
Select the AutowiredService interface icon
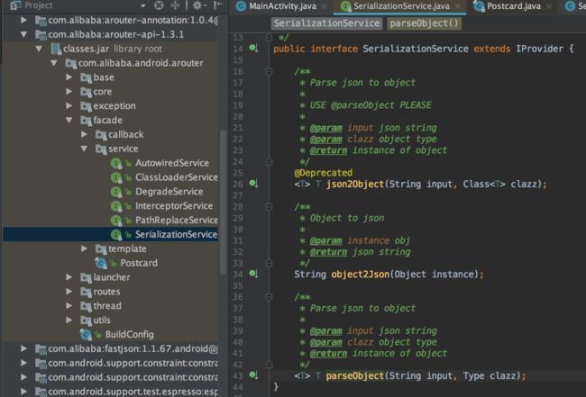point(116,164)
